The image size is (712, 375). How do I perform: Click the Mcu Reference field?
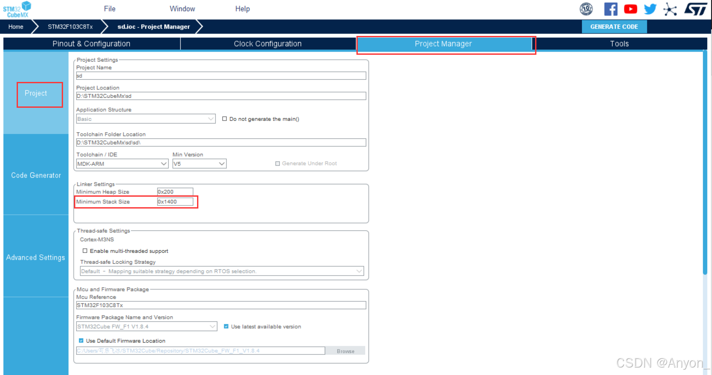click(221, 305)
